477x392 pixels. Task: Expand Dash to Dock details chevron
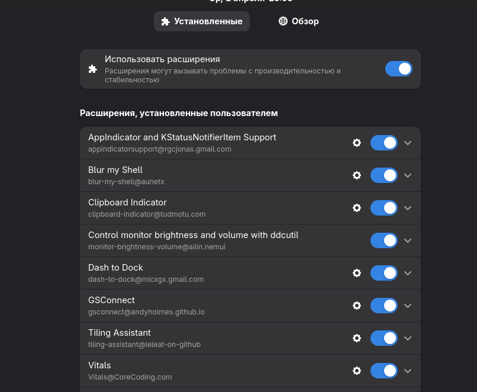click(x=408, y=273)
